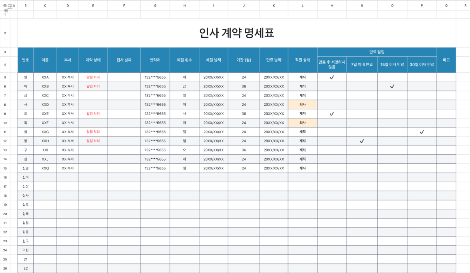Click the 퇴사 status in XXF's row
470x273 pixels.
(x=303, y=123)
